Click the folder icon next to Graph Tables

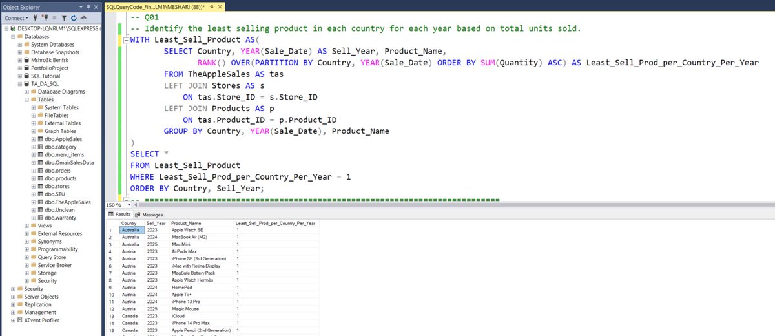[x=40, y=131]
